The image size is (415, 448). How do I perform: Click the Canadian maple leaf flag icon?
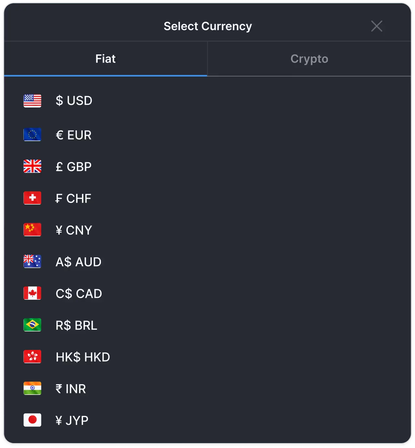32,293
